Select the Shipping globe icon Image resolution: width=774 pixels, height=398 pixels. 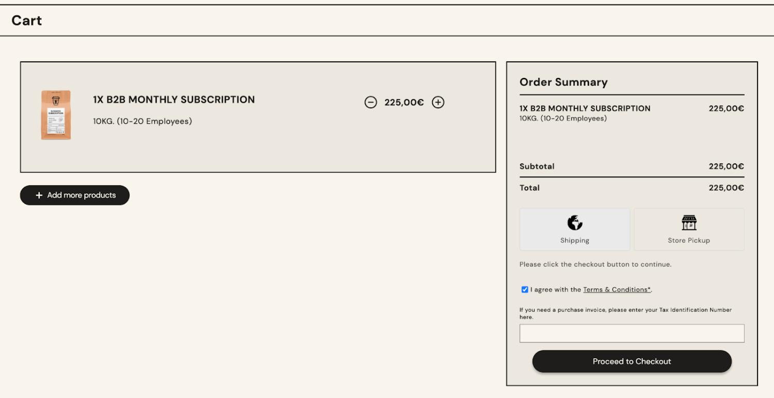coord(575,223)
